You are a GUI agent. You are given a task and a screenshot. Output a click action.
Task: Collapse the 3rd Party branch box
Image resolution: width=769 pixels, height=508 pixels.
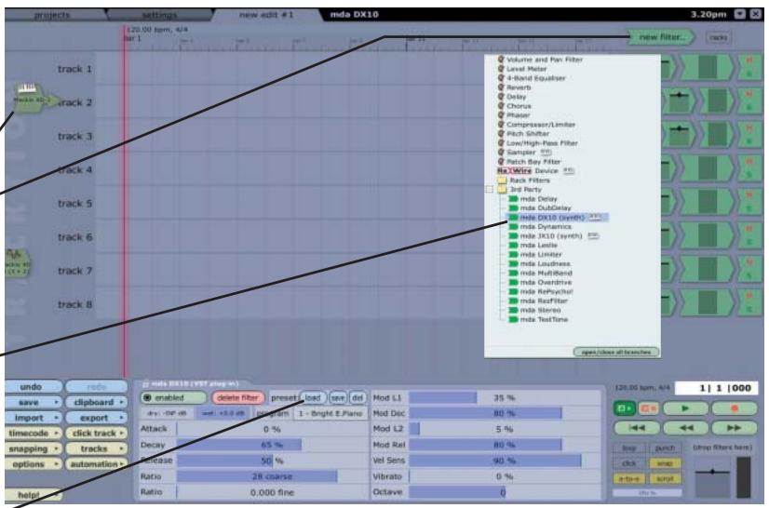(489, 189)
